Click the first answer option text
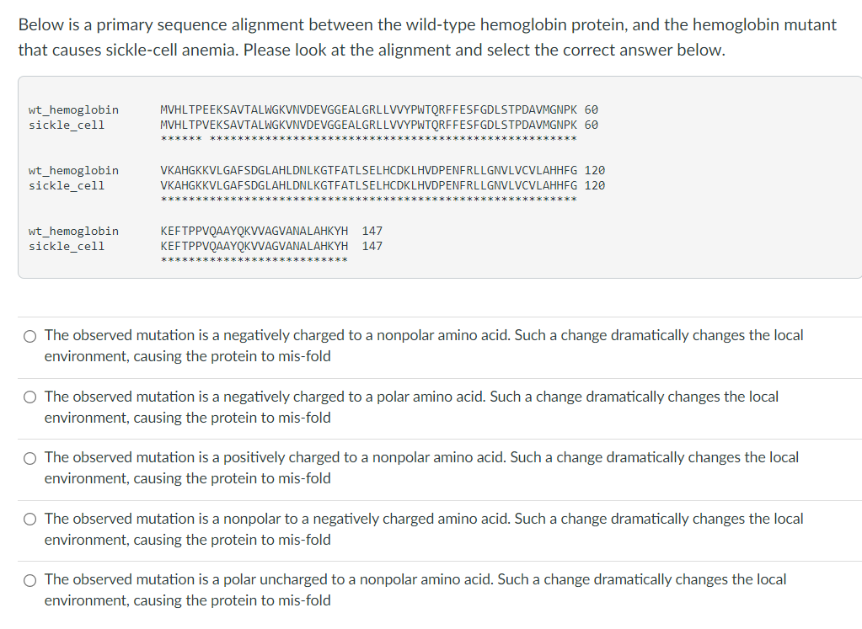 point(423,345)
